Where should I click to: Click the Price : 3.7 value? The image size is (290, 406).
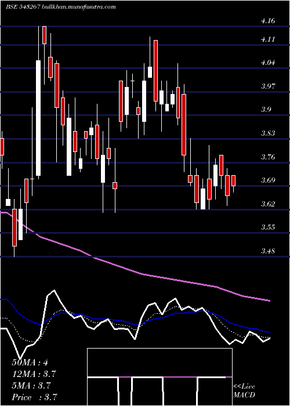34,397
